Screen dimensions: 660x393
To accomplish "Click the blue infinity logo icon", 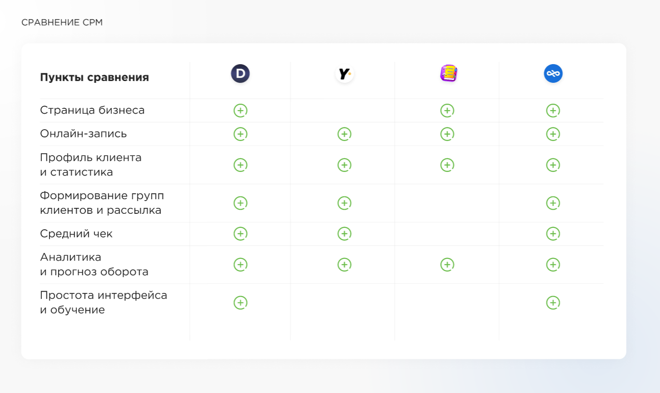I will pyautogui.click(x=553, y=74).
